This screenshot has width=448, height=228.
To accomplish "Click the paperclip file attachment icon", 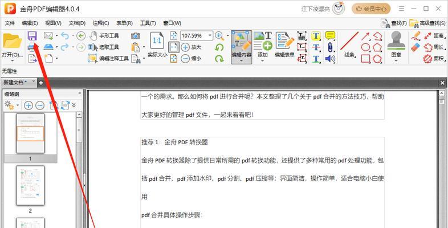I will pos(330,47).
